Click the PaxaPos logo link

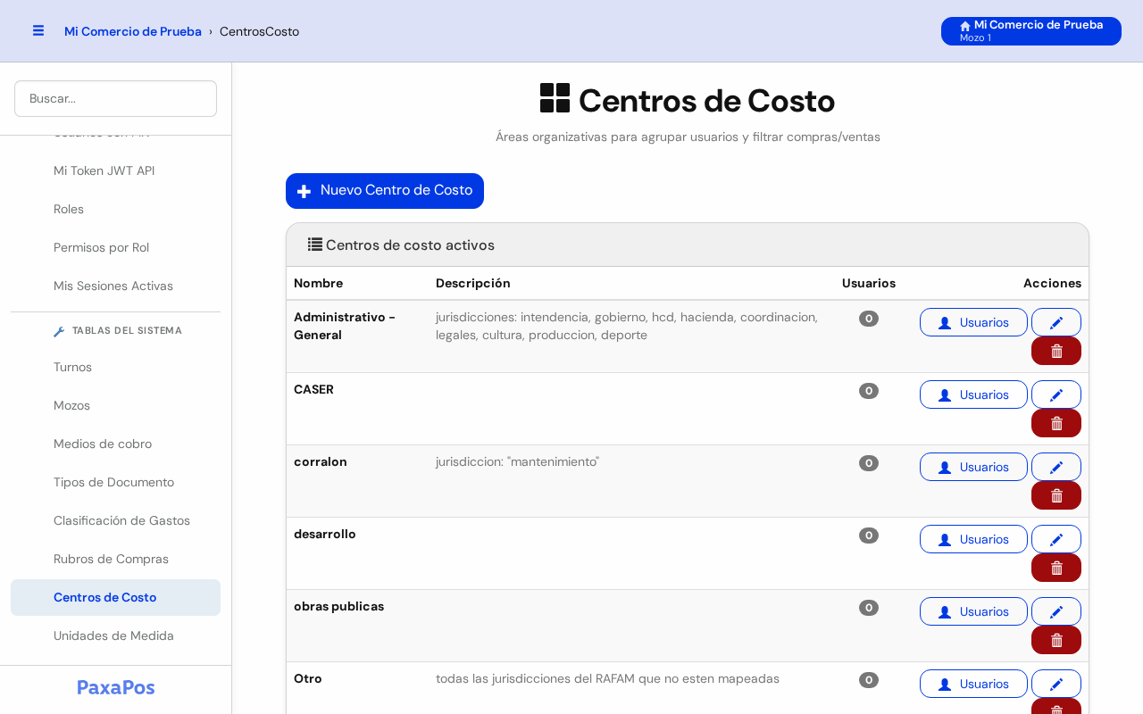[x=116, y=687]
